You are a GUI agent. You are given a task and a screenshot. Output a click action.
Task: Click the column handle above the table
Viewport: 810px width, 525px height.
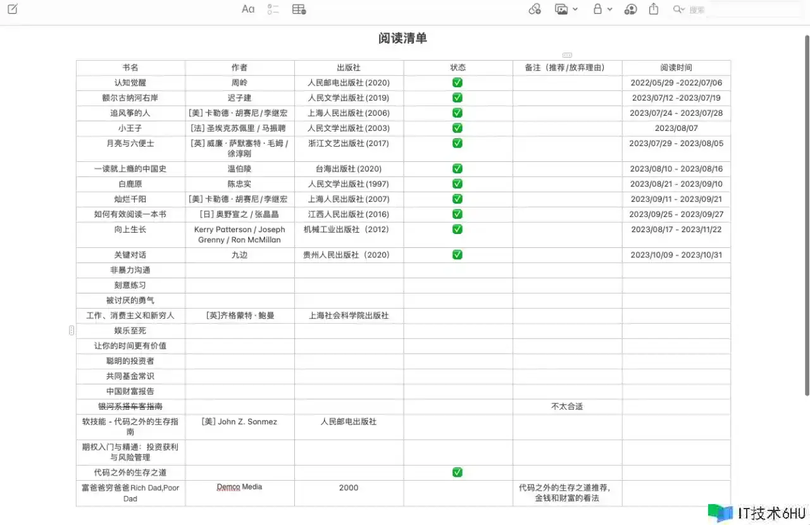(x=567, y=55)
